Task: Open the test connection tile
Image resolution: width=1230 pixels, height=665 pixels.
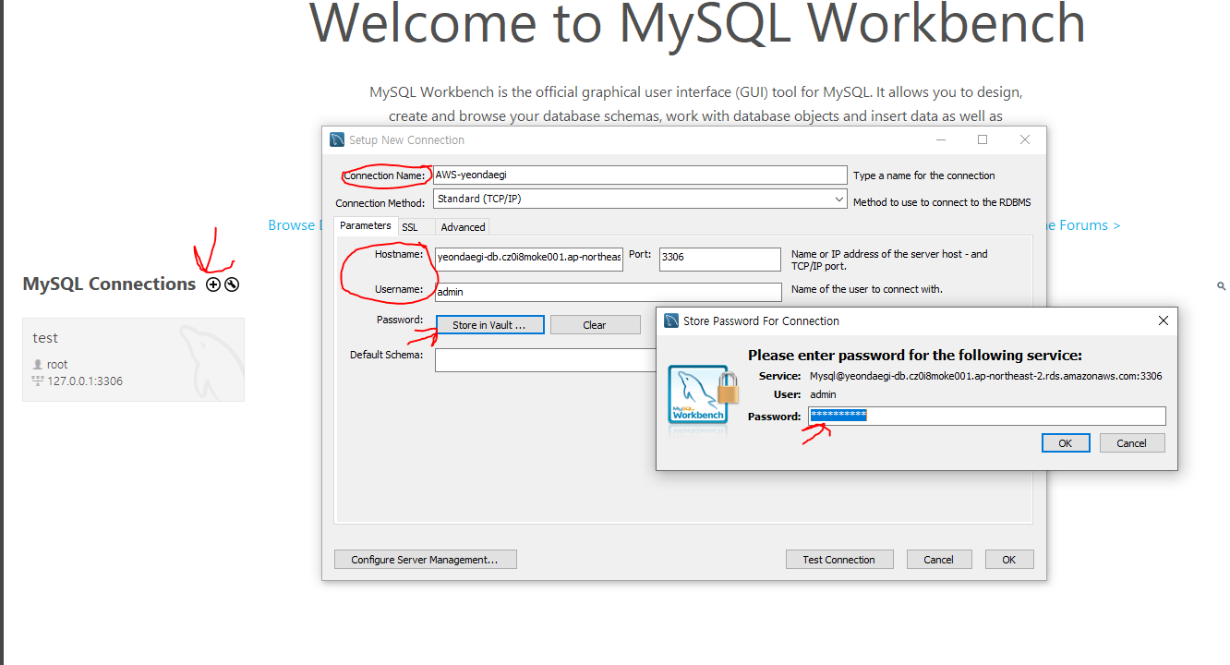Action: [134, 360]
